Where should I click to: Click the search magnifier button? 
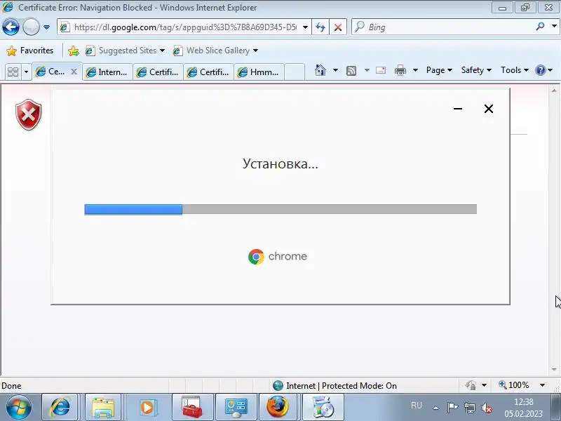(540, 27)
